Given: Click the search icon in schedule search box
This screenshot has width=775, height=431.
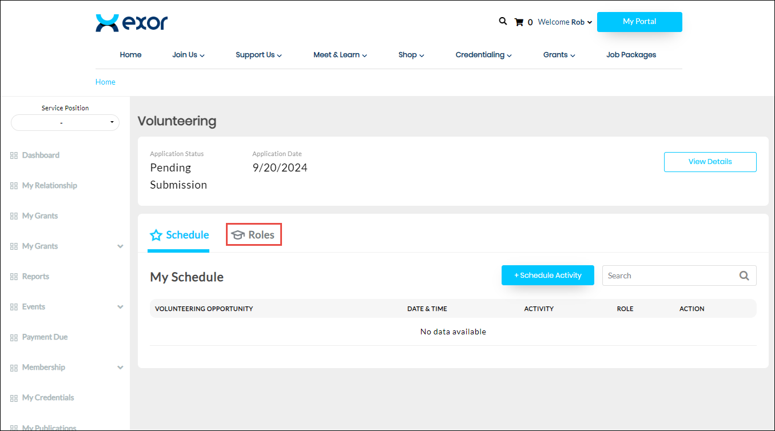Looking at the screenshot, I should pyautogui.click(x=744, y=276).
